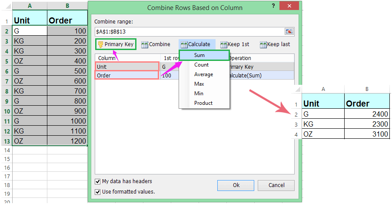The image size is (392, 204).
Task: Pick Product in the dropdown list
Action: click(203, 103)
